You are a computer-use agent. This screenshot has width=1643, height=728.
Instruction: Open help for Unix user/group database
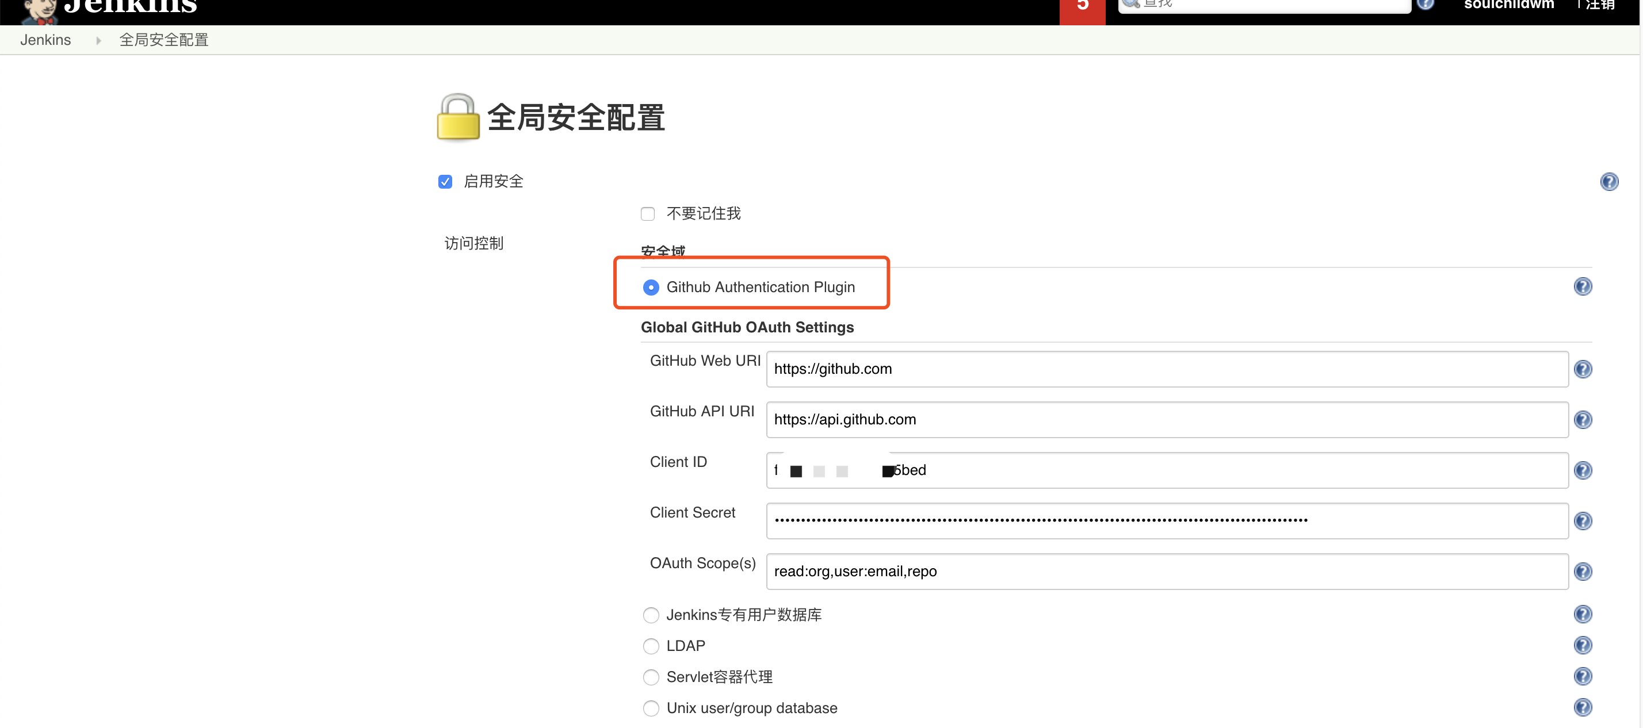coord(1583,708)
